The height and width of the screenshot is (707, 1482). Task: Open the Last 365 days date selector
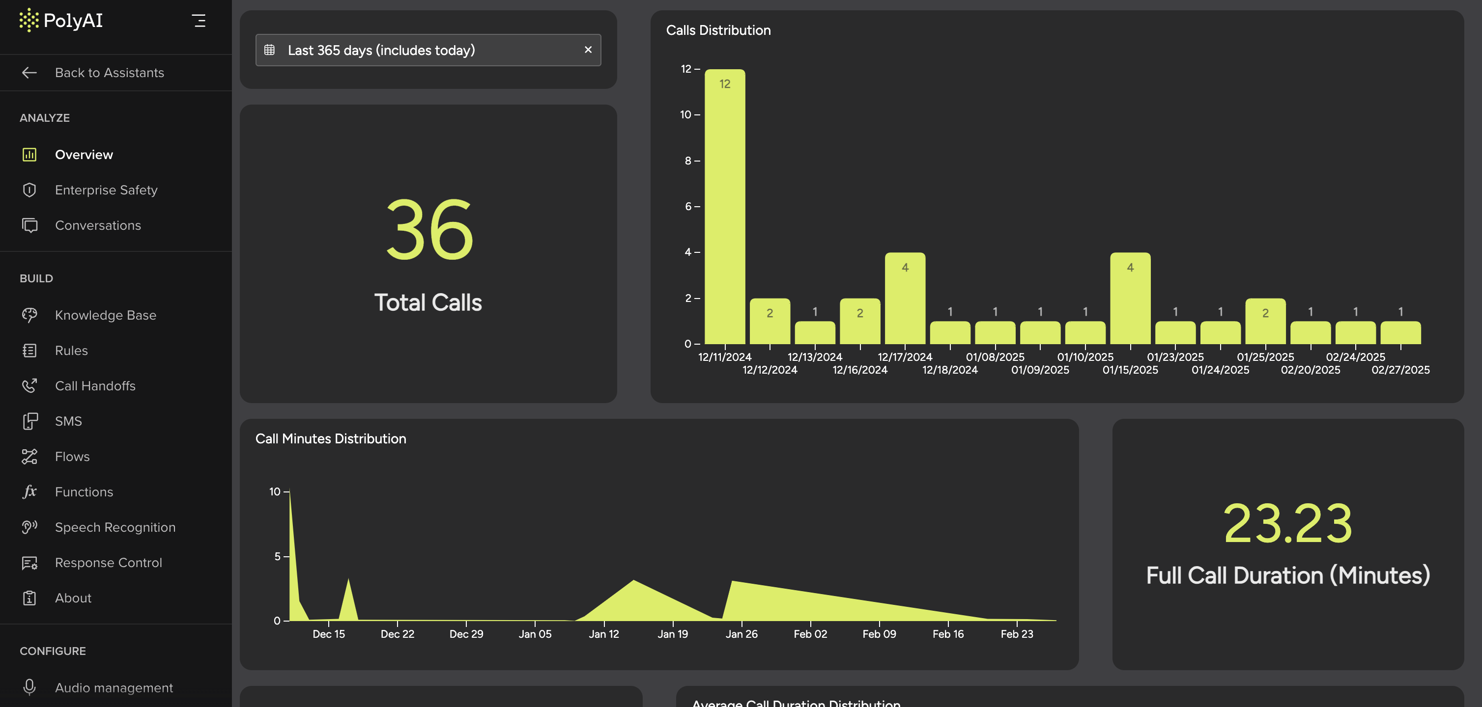click(x=381, y=50)
